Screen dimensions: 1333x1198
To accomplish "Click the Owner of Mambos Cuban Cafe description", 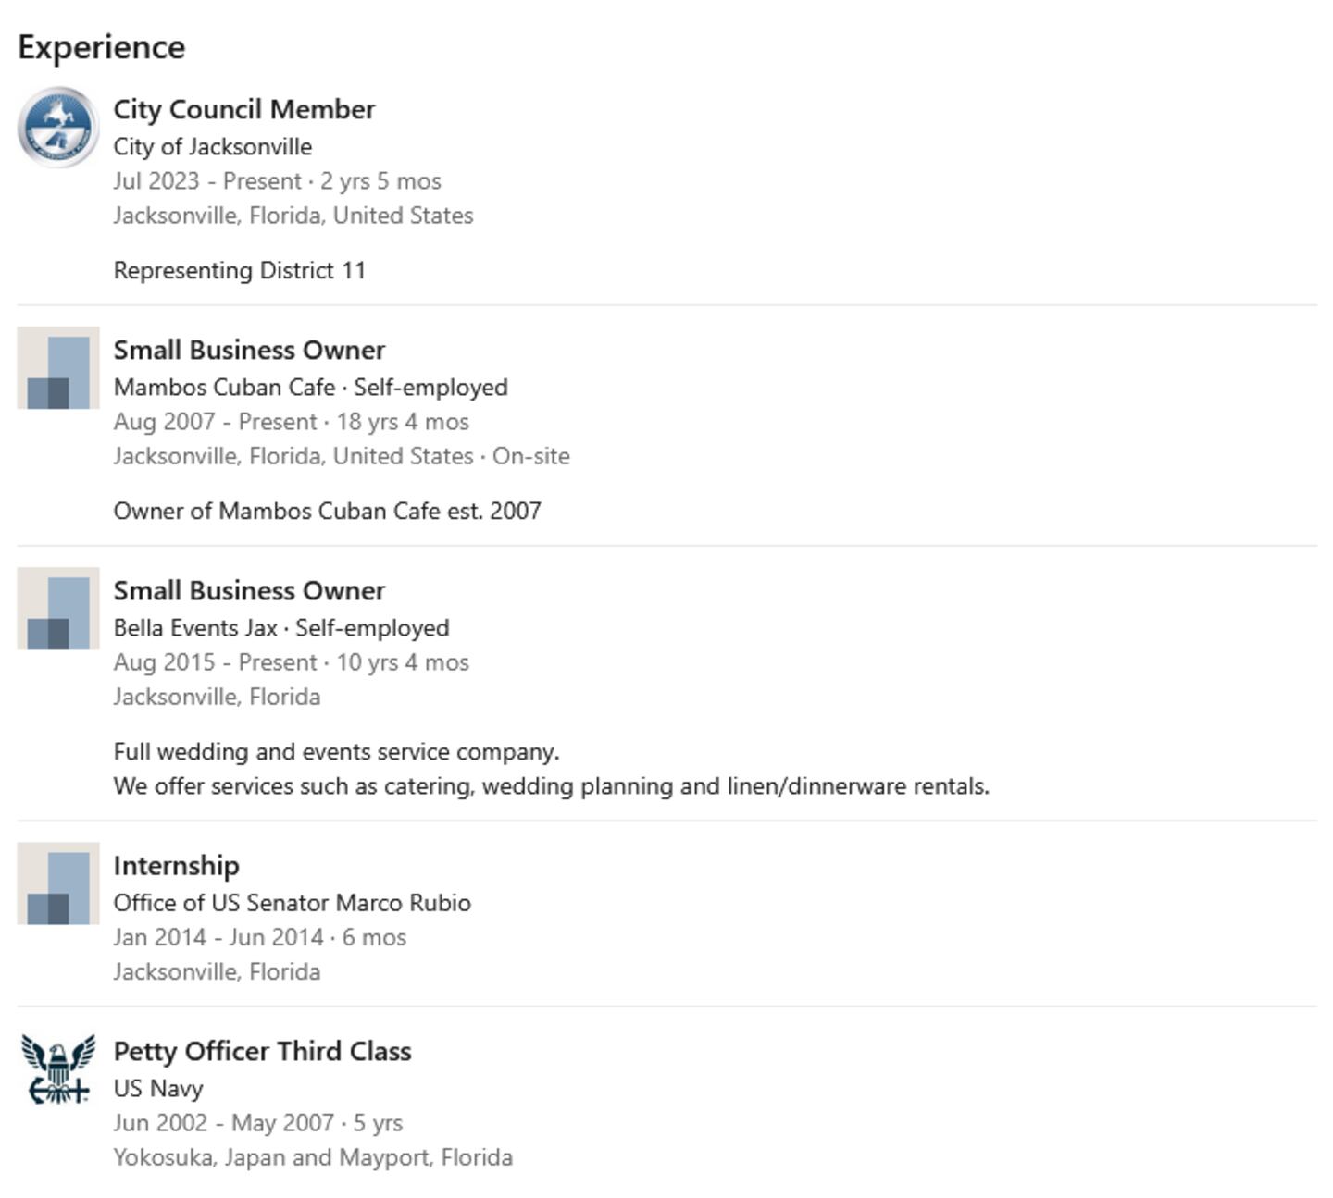I will click(328, 511).
